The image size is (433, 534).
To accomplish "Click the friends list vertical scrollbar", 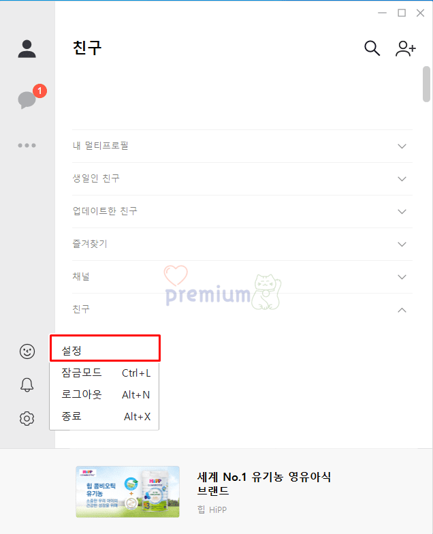I will pos(426,84).
